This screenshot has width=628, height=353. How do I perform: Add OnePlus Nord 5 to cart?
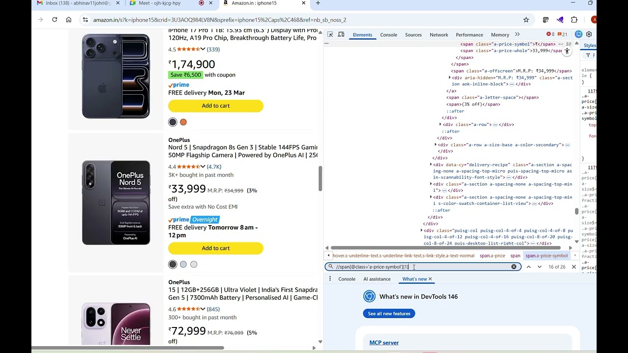pyautogui.click(x=216, y=248)
